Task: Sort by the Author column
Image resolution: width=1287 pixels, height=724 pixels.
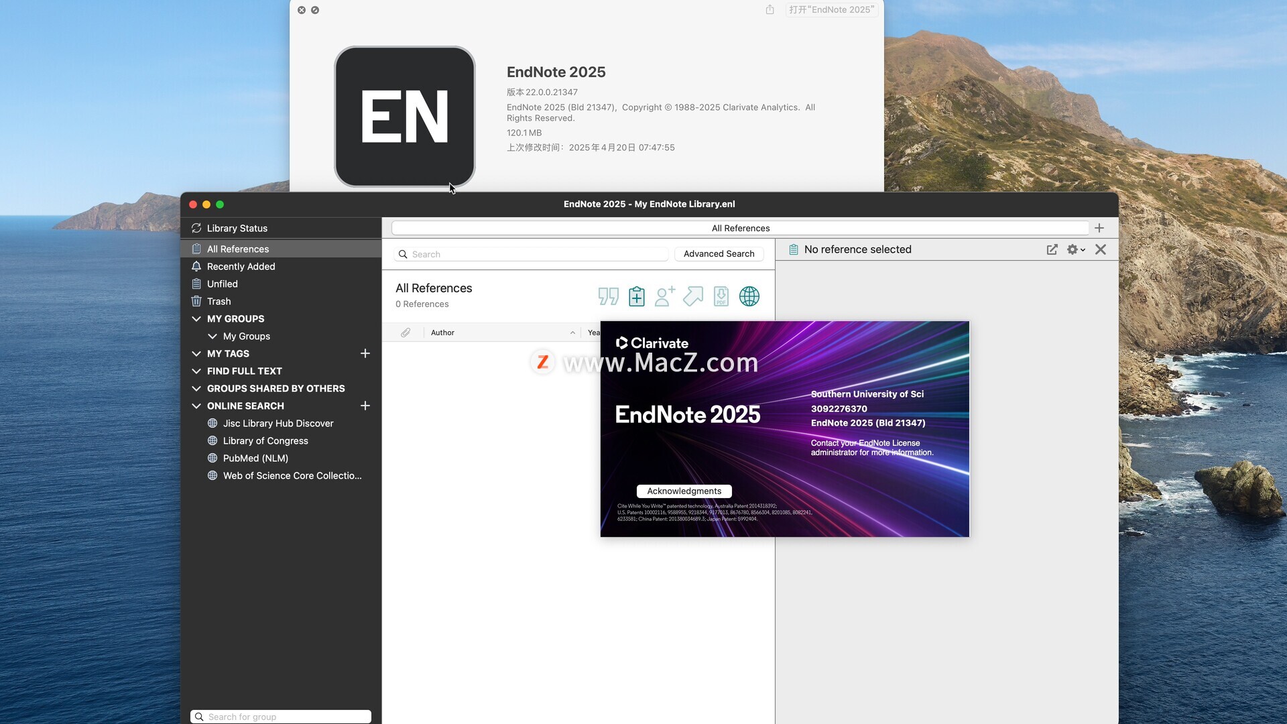Action: pos(503,333)
